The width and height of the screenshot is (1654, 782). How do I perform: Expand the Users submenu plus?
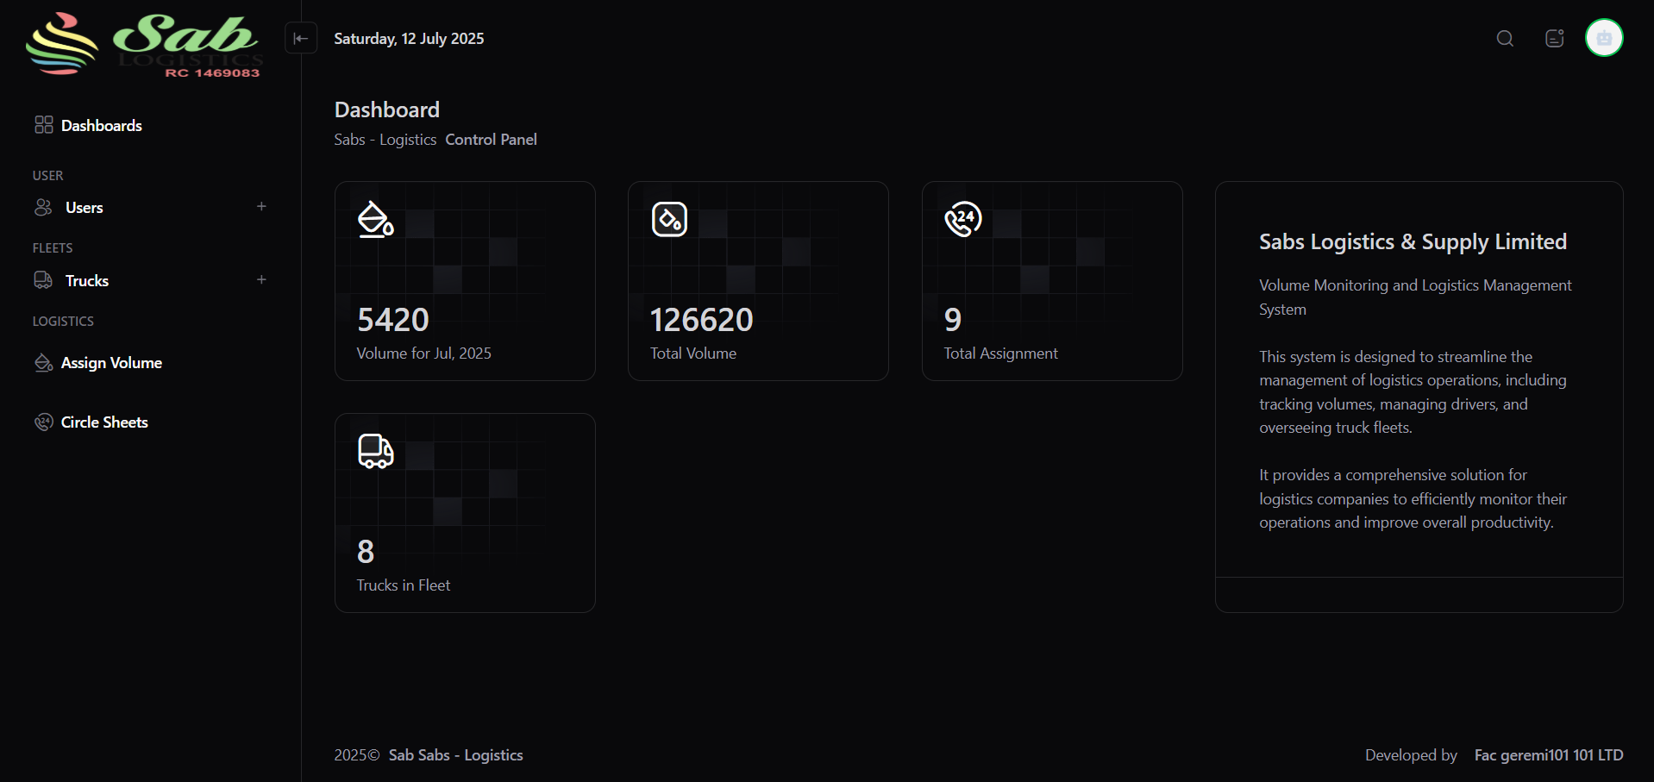click(261, 206)
